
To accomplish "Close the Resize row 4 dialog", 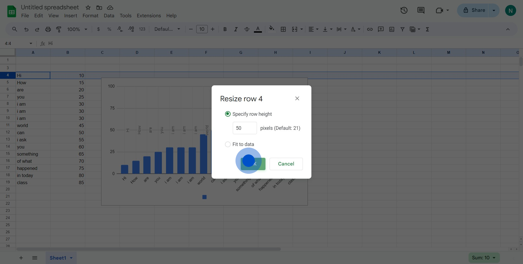I will tap(297, 99).
